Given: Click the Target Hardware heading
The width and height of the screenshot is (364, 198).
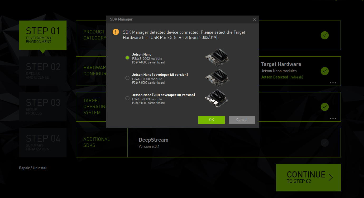Looking at the screenshot, I should coord(281,64).
